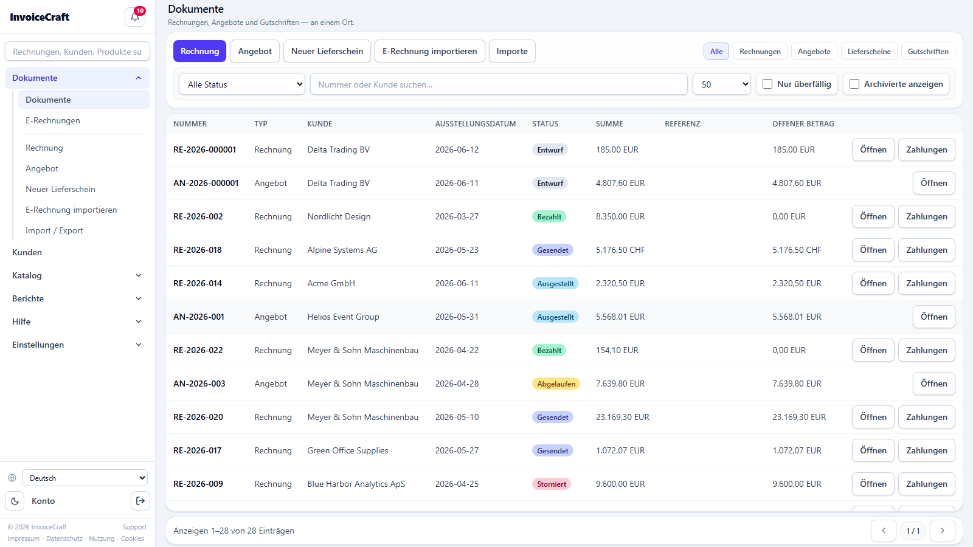
Task: Go to previous page arrow
Action: pos(884,531)
